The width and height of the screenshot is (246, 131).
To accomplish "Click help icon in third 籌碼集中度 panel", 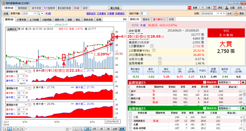I will click(29, 105).
